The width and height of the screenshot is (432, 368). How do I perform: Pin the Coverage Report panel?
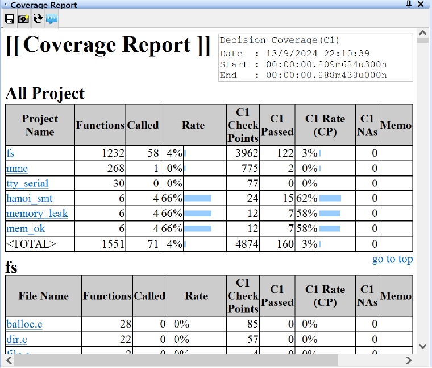pyautogui.click(x=409, y=4)
